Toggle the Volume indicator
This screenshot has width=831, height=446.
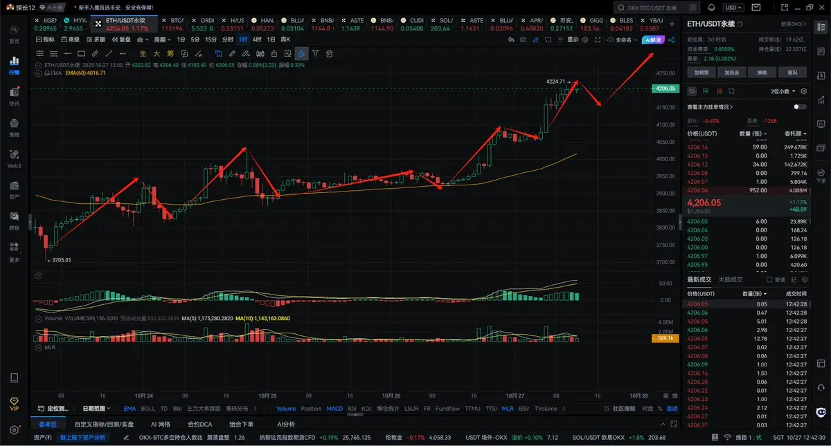(x=286, y=409)
